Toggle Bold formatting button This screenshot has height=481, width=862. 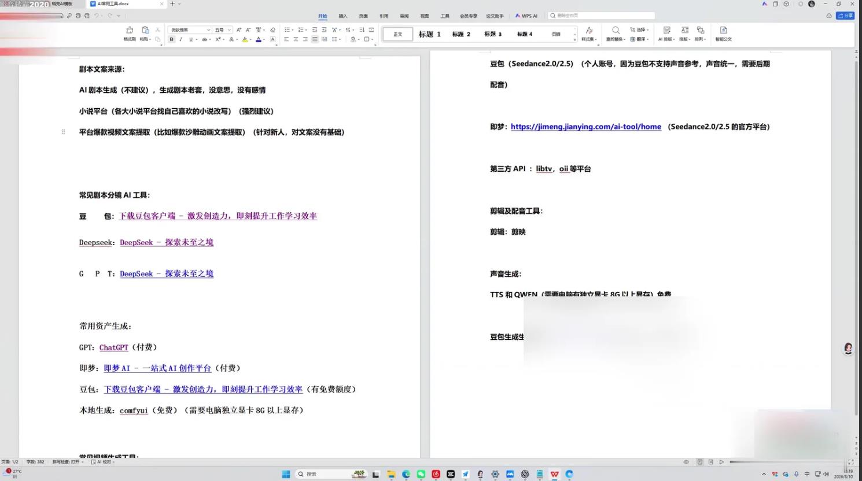171,39
